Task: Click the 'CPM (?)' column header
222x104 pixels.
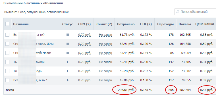Action: pos(84,24)
